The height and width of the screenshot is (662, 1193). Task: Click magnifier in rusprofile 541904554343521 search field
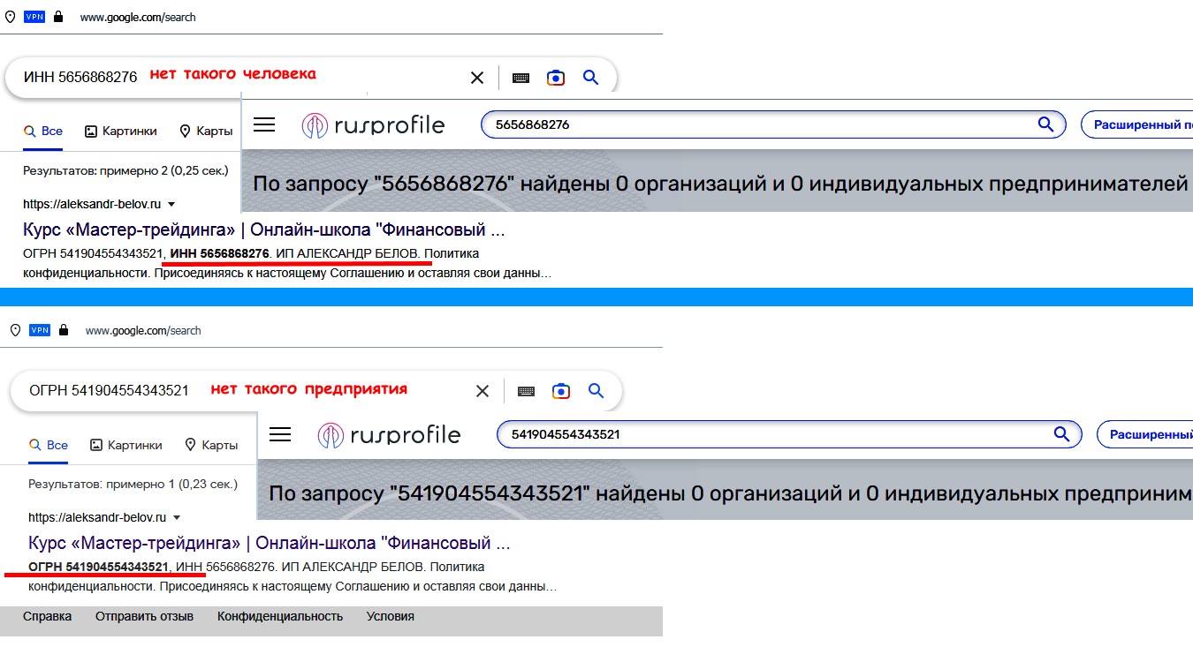[1061, 434]
